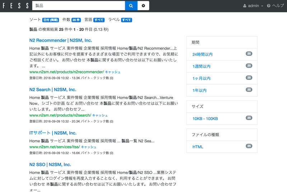
Task: Open N2 SSO | N2SM, Inc. result
Action: point(50,165)
